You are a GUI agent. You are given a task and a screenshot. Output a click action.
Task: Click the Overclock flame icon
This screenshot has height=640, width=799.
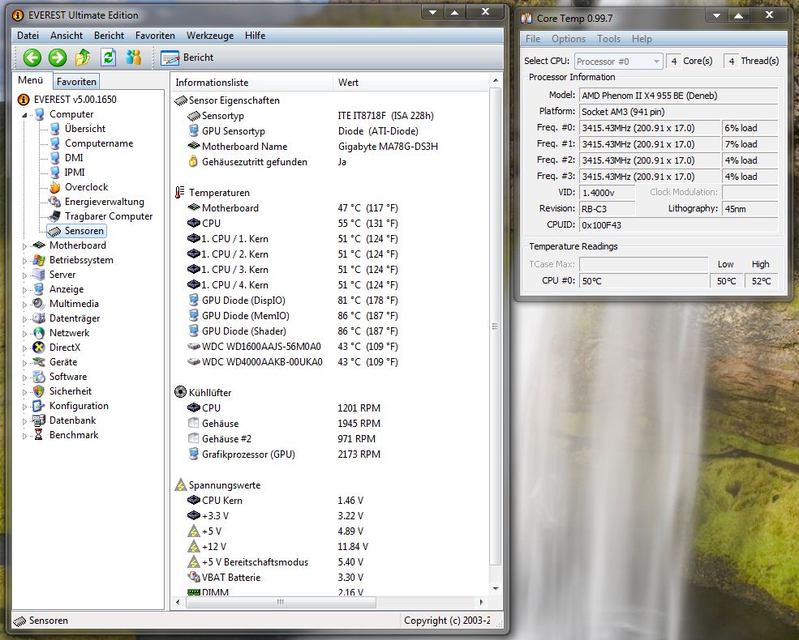pos(55,187)
